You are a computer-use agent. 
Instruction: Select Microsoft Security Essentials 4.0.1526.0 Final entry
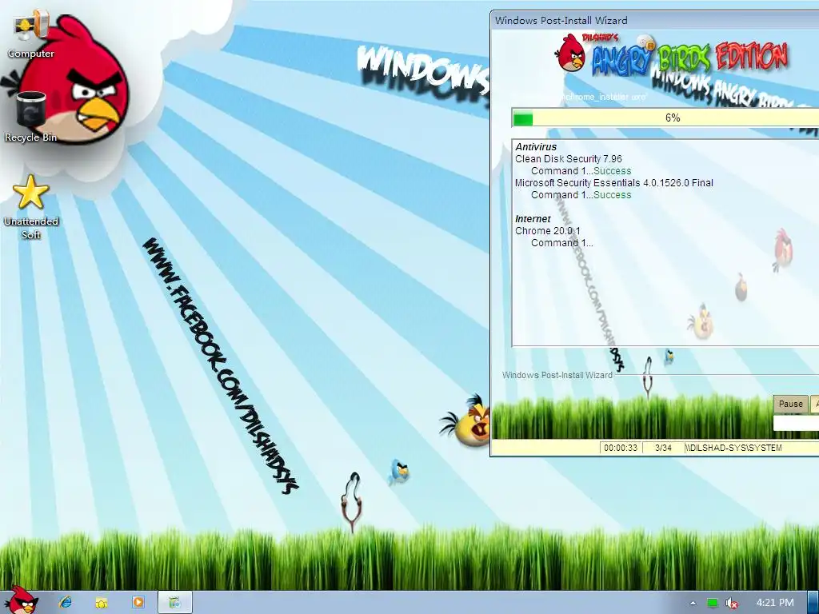coord(613,183)
